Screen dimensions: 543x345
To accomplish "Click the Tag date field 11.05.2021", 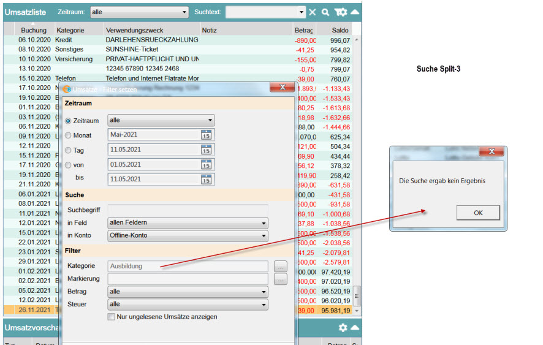I will [154, 150].
